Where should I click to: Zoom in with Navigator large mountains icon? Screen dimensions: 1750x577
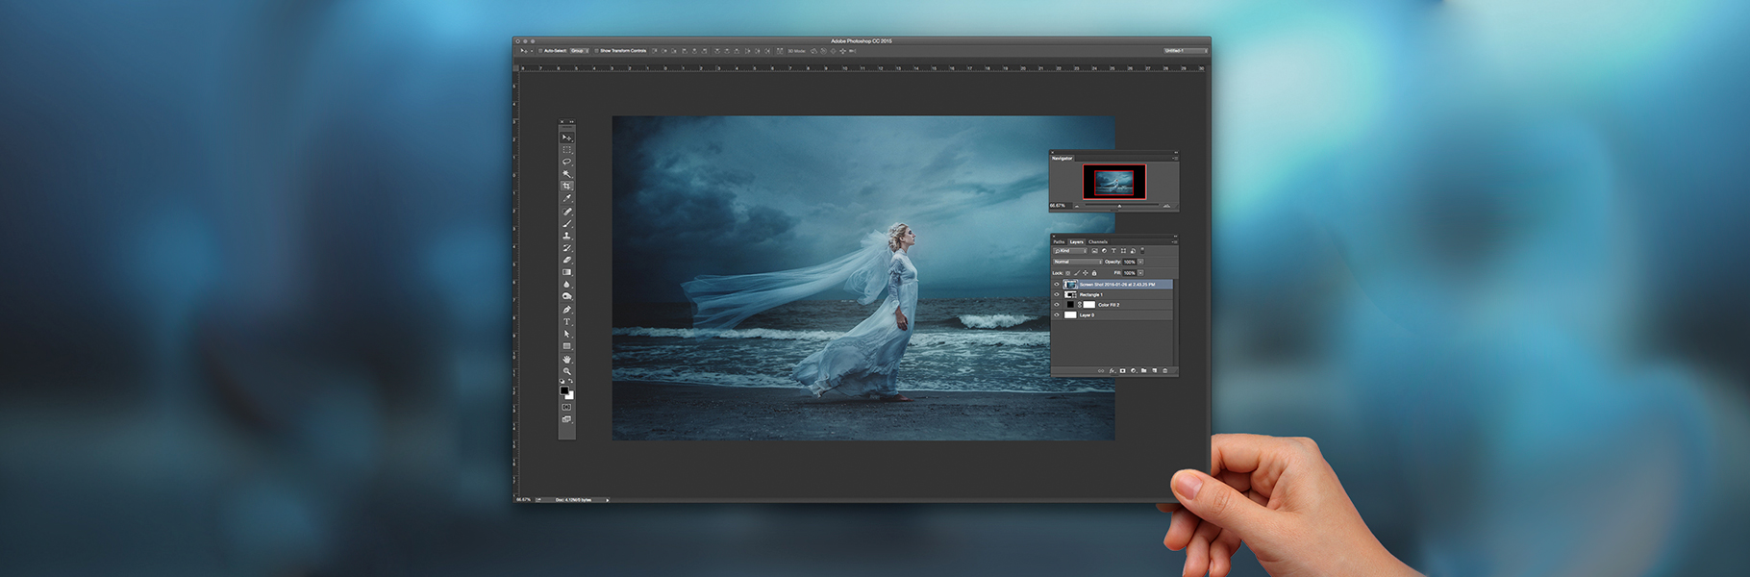(1166, 205)
